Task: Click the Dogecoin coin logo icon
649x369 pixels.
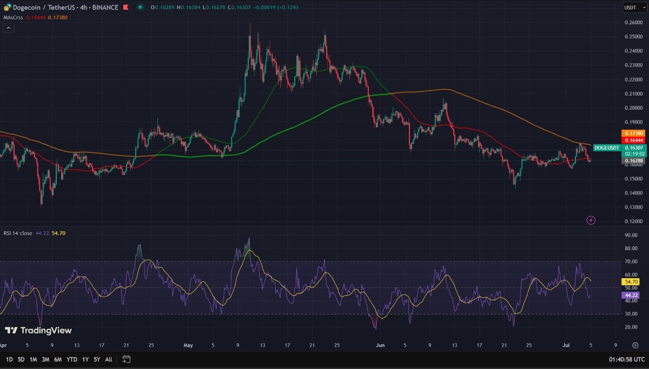Action: (7, 7)
